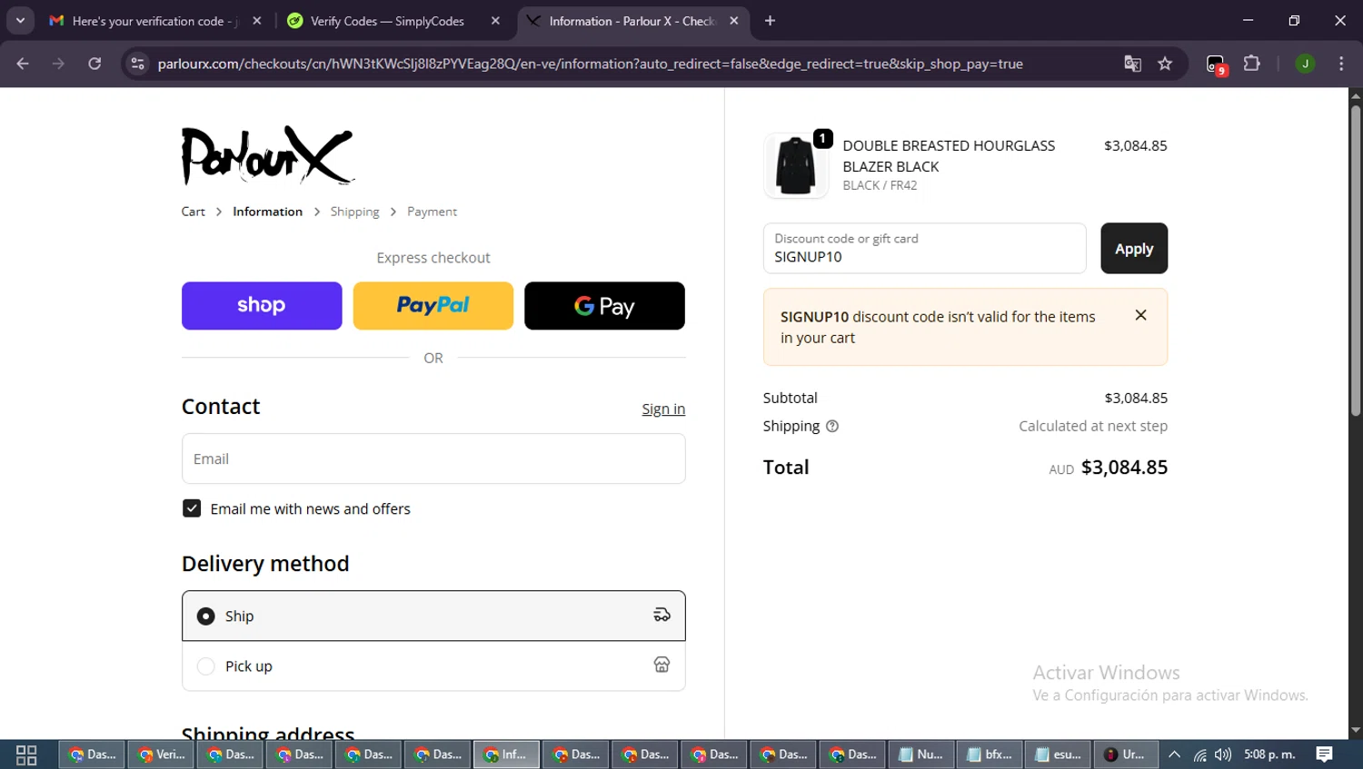Switch to the Gmail verification code tab
The height and width of the screenshot is (769, 1363).
(155, 21)
